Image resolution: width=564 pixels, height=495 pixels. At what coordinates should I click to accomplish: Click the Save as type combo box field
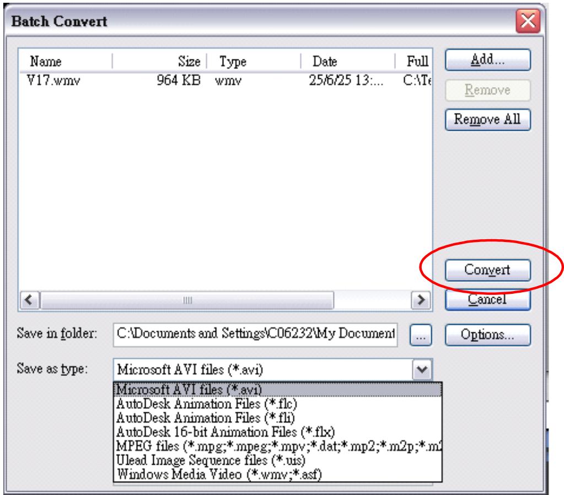(273, 369)
